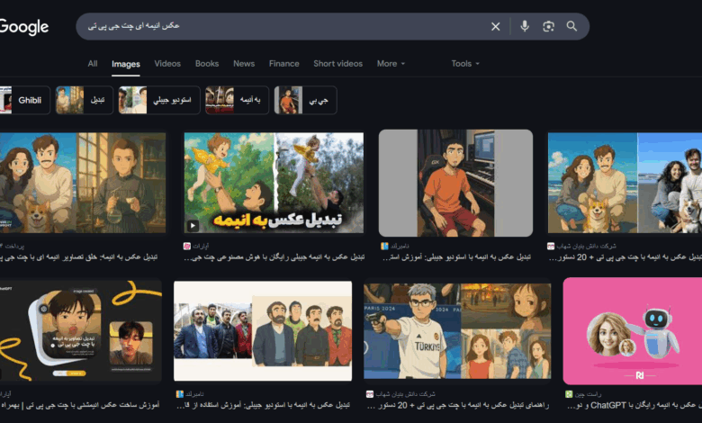
Task: Open the beach couple anime versus photo thumbnail
Action: click(x=625, y=183)
